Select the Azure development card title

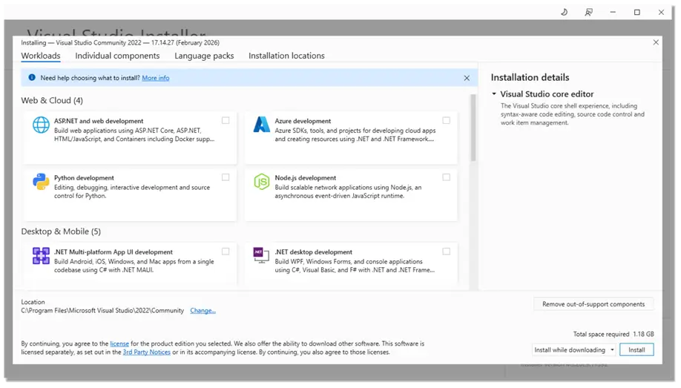pyautogui.click(x=303, y=121)
